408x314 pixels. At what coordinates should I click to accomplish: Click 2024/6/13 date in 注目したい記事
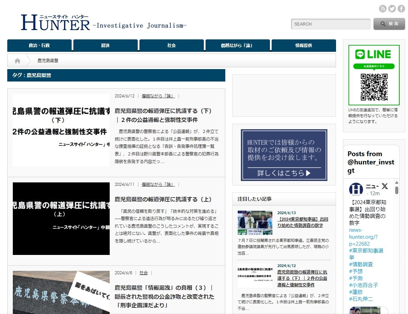click(287, 213)
